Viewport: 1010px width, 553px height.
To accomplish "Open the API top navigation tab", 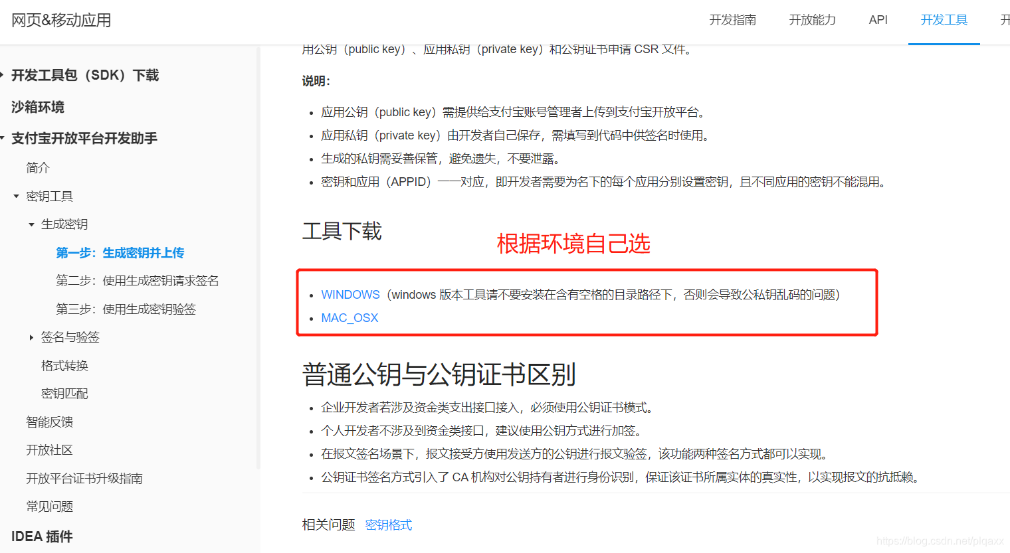I will pyautogui.click(x=878, y=20).
